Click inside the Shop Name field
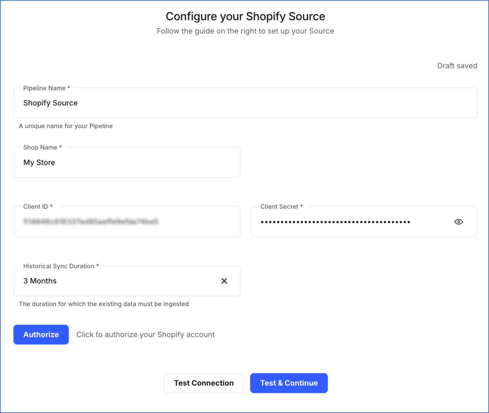The image size is (489, 413). (x=127, y=162)
